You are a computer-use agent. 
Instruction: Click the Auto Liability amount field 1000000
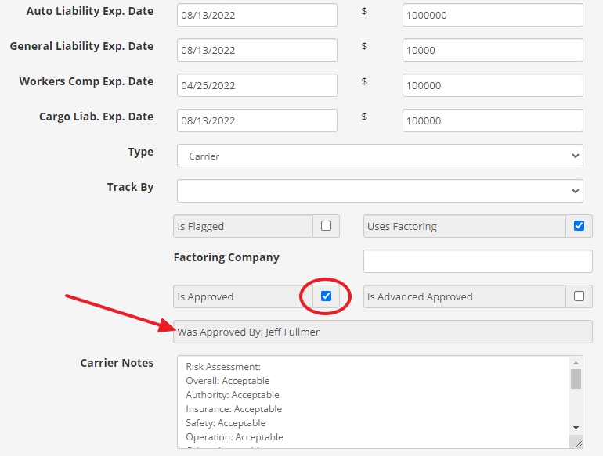pyautogui.click(x=493, y=15)
